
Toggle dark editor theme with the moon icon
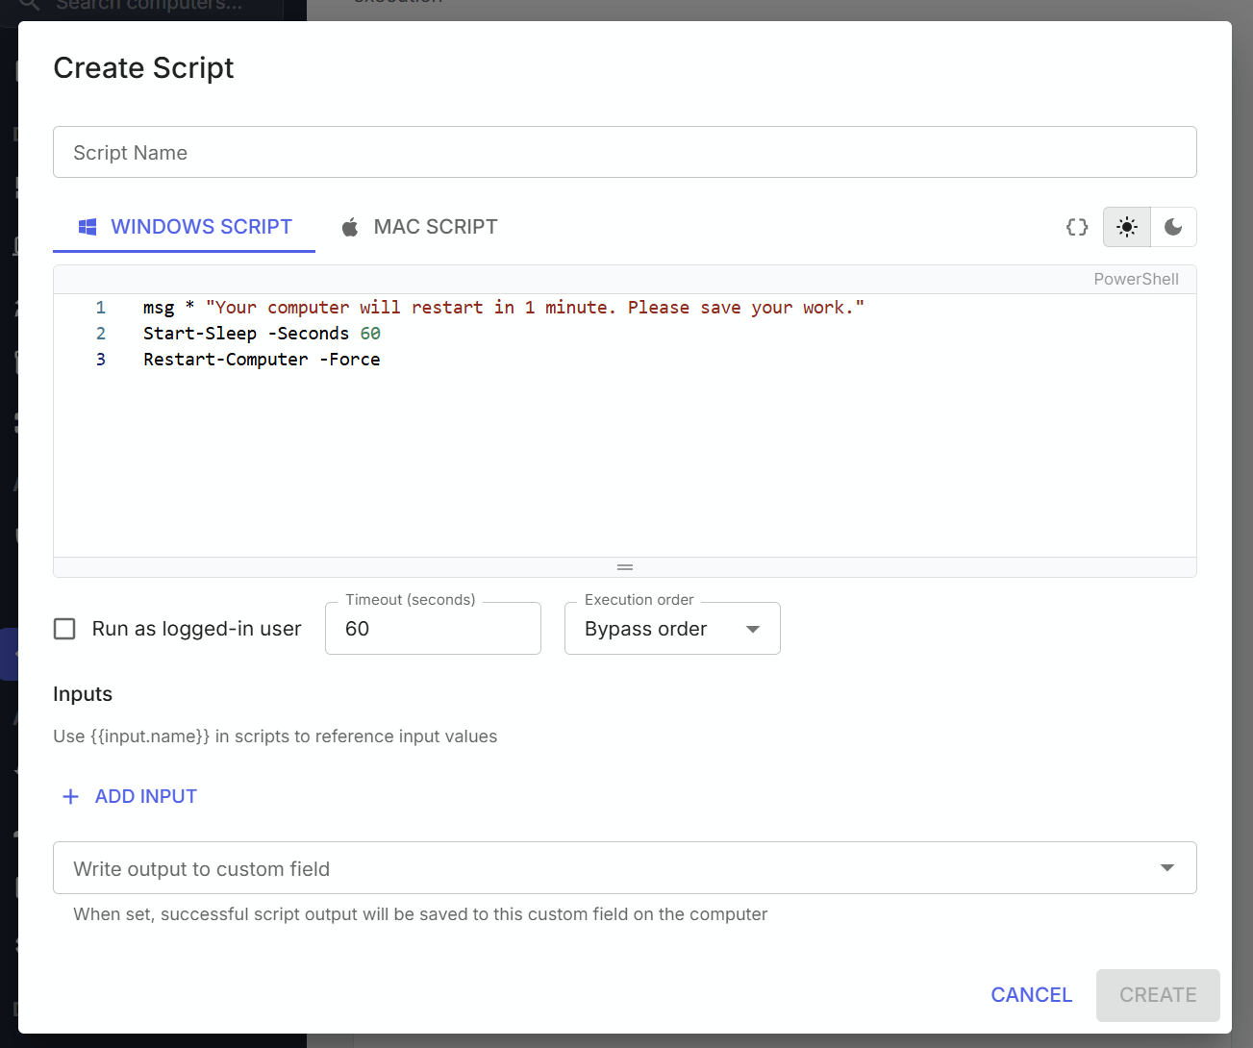[1173, 227]
